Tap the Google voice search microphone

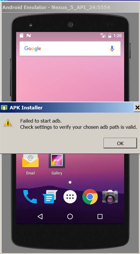[x=112, y=49]
